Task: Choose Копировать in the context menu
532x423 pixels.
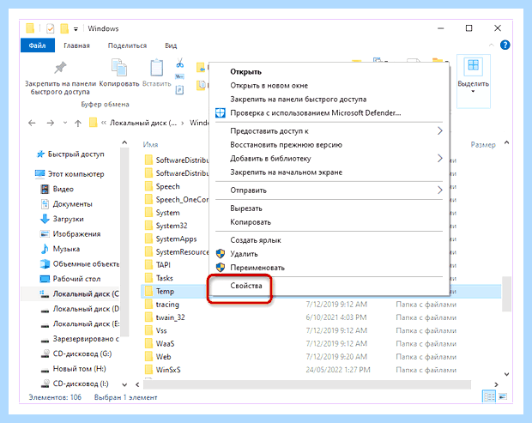Action: click(251, 222)
